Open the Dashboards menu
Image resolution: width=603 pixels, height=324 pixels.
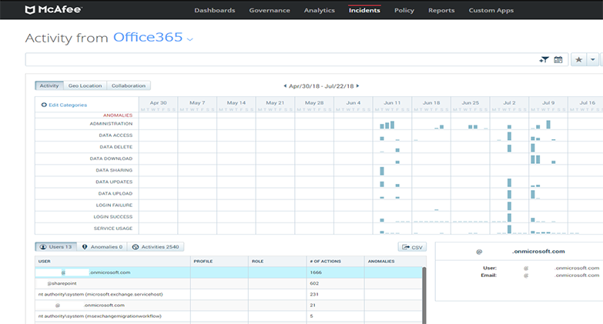(x=215, y=10)
